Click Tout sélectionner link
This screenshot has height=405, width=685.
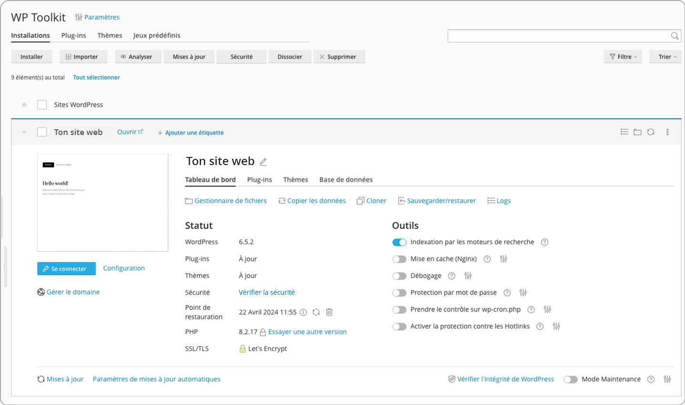pyautogui.click(x=96, y=77)
